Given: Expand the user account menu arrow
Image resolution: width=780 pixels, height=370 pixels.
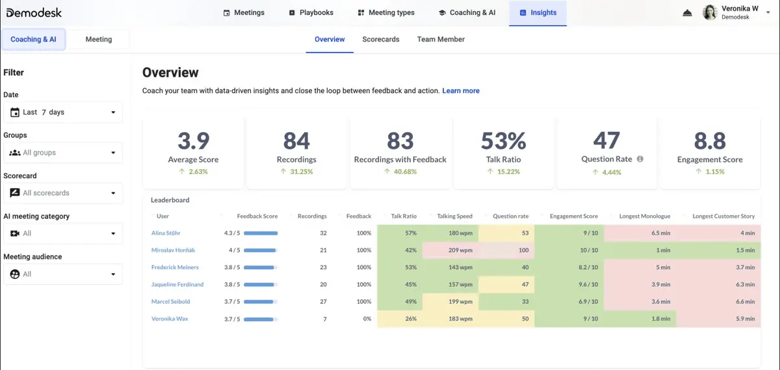Looking at the screenshot, I should tap(768, 12).
